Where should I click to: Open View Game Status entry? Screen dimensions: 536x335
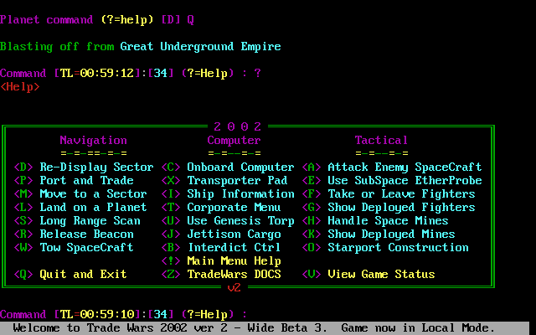(x=368, y=274)
